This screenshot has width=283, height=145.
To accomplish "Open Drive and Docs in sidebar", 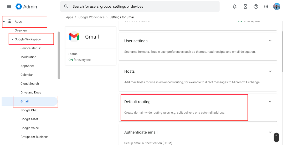I will point(31,92).
